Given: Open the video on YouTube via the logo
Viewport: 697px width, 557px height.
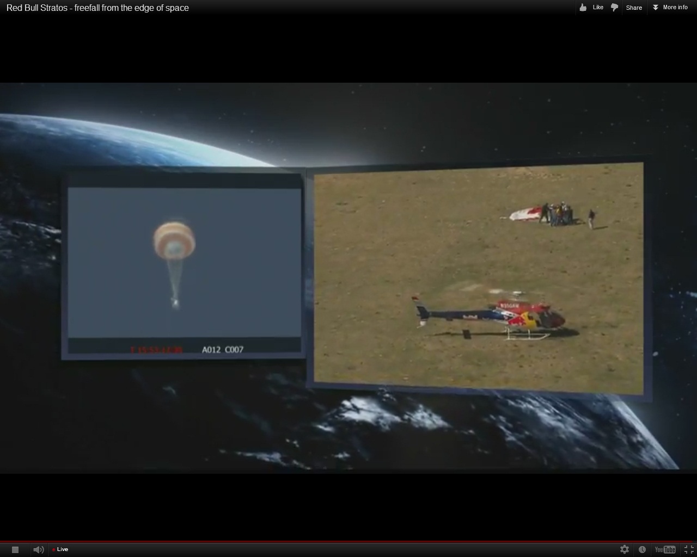Looking at the screenshot, I should 665,549.
